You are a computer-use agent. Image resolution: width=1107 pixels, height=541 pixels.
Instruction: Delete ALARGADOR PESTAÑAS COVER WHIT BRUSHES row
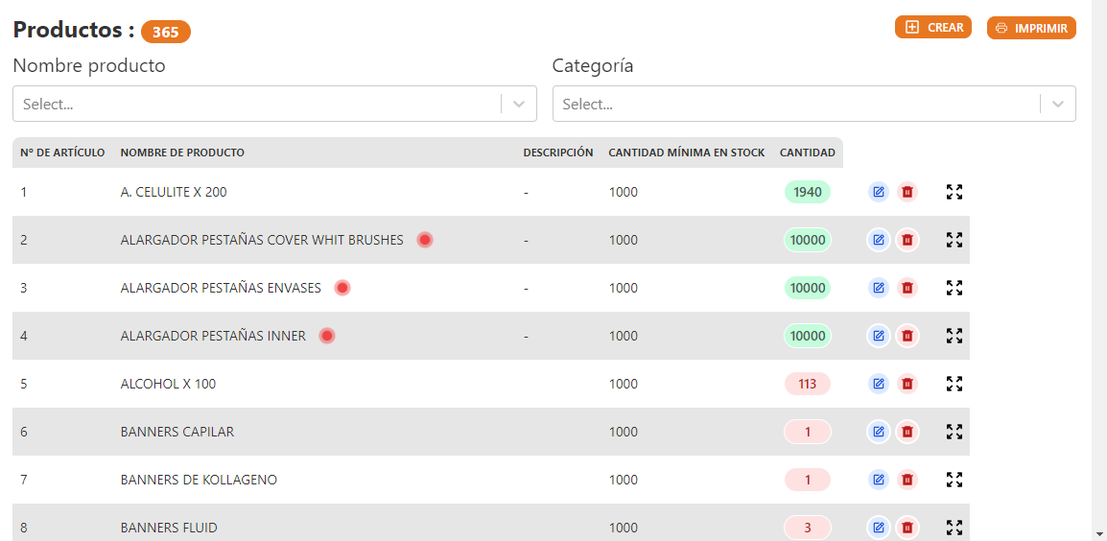tap(907, 240)
